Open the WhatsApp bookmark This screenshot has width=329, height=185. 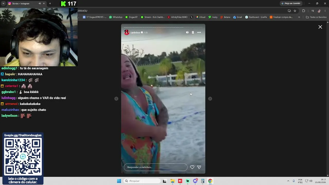[116, 17]
